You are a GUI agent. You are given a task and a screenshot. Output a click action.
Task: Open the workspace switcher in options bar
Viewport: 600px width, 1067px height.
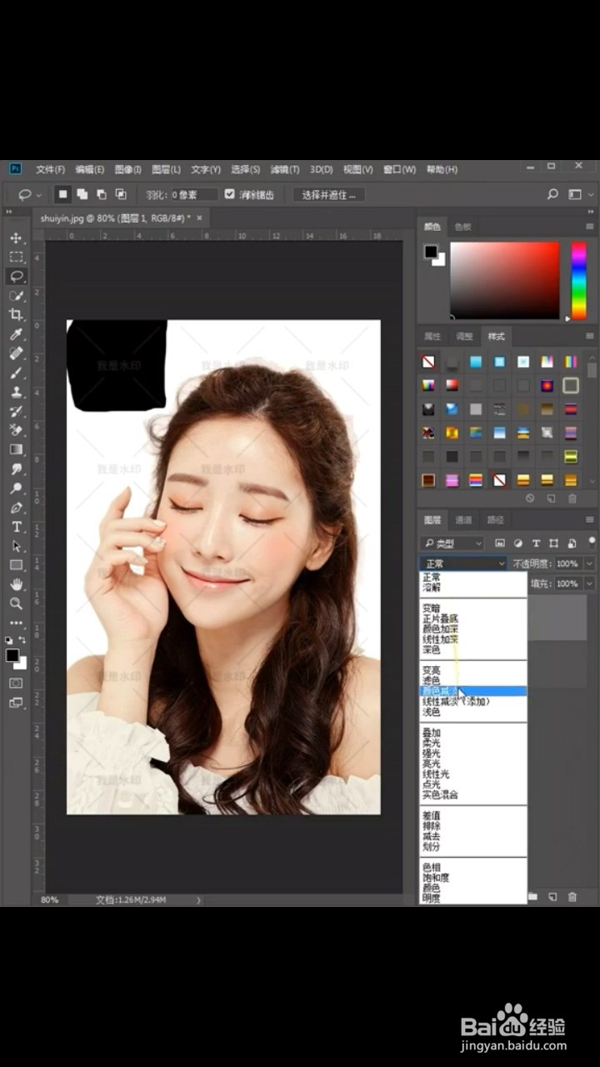(x=577, y=194)
